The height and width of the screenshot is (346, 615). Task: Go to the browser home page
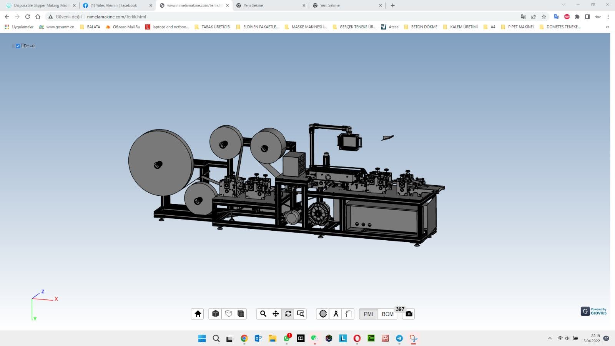tap(38, 17)
